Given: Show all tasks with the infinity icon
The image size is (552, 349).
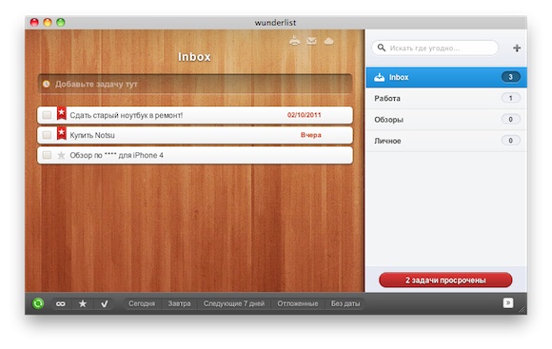Looking at the screenshot, I should coord(61,303).
